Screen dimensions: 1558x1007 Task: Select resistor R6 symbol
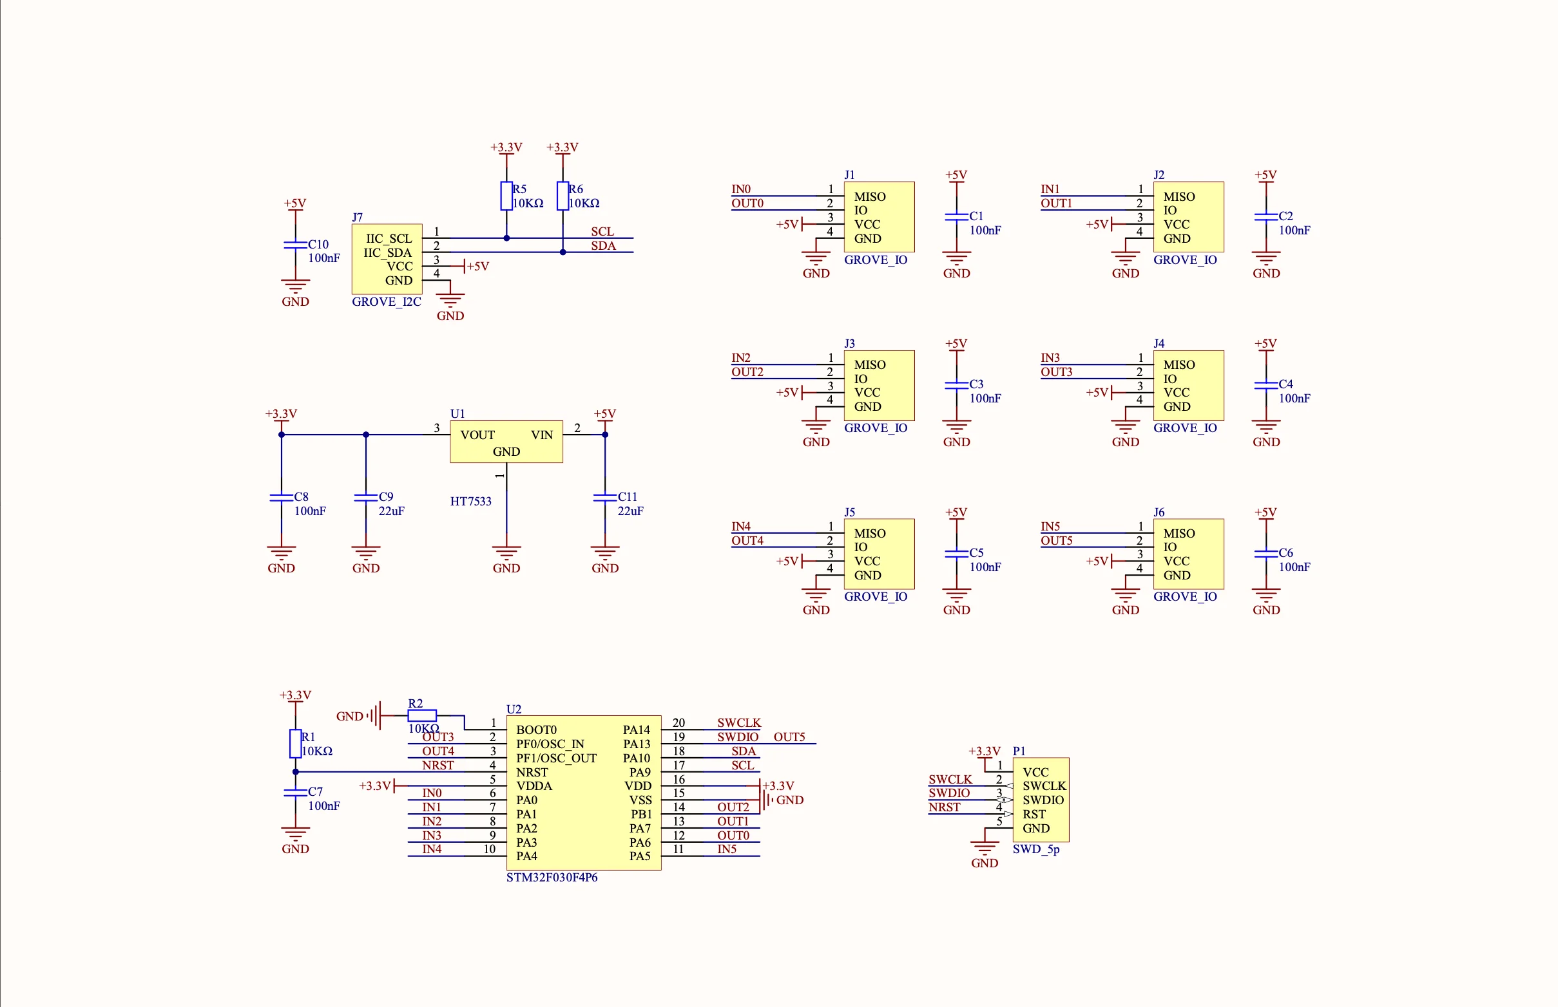pos(563,196)
